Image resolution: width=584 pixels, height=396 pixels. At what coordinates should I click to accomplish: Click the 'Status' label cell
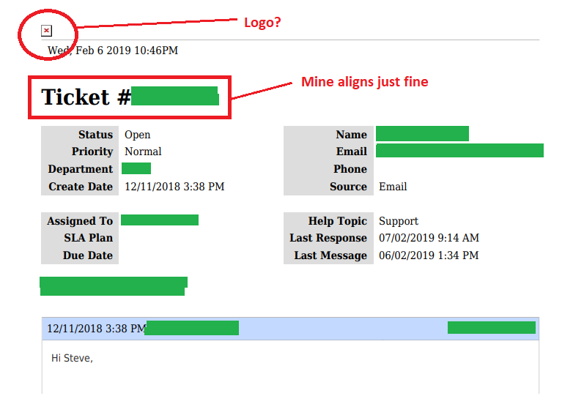tap(80, 135)
